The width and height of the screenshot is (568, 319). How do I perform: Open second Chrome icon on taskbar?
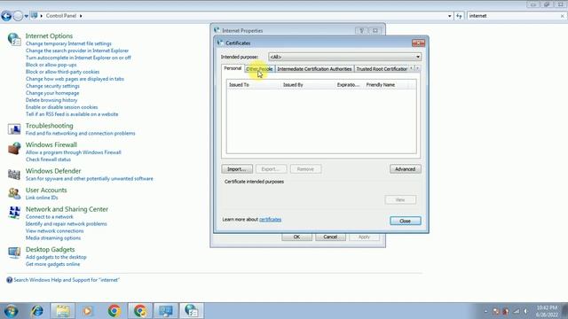click(140, 311)
